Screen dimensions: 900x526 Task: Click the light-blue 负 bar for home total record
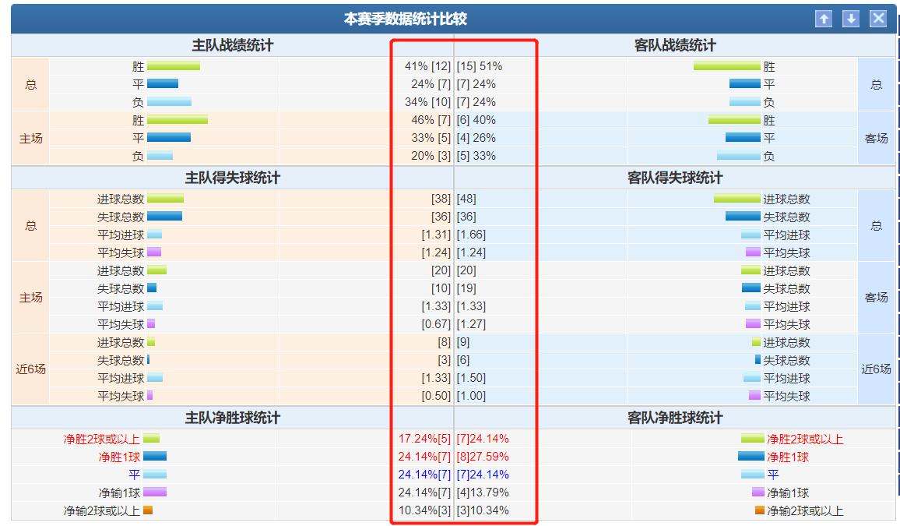170,101
